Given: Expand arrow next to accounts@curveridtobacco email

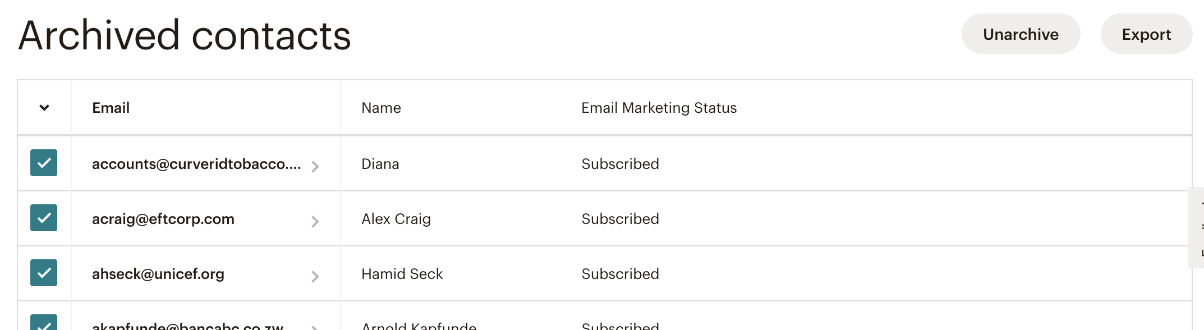Looking at the screenshot, I should [x=315, y=166].
